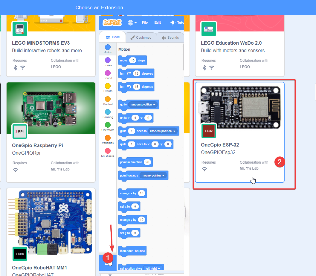
Task: Click the x field in go to x y
Action: (x=135, y=118)
